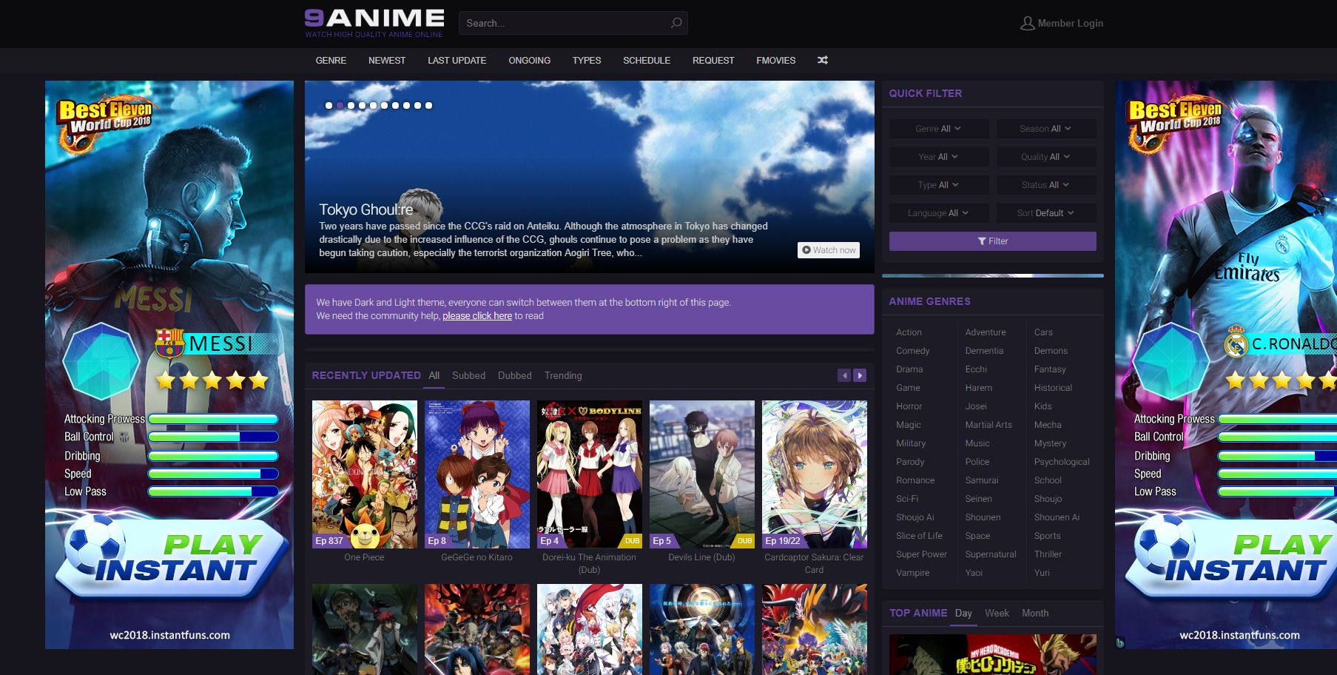The width and height of the screenshot is (1337, 675).
Task: Expand the Season All dropdown
Action: (x=1045, y=129)
